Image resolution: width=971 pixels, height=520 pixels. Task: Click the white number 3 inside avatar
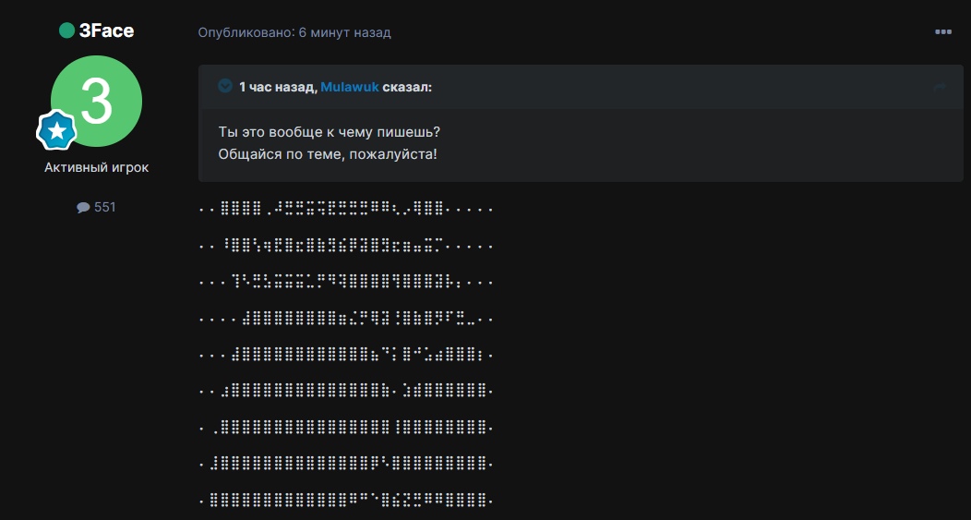[x=96, y=100]
